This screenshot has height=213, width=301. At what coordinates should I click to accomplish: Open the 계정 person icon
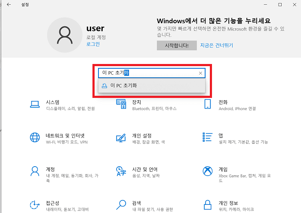(x=35, y=171)
